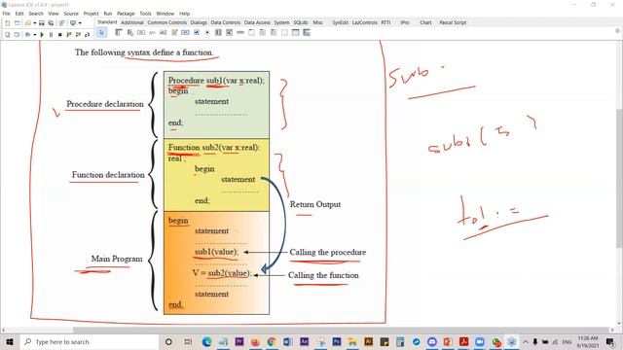Expand the Open file dropdown arrow

35,23
